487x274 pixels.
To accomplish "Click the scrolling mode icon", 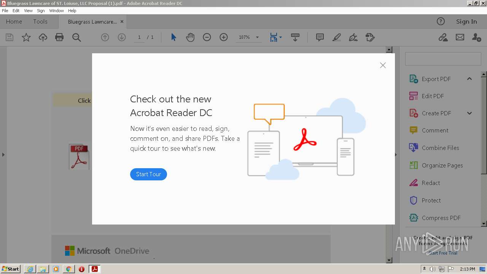I will click(x=295, y=37).
